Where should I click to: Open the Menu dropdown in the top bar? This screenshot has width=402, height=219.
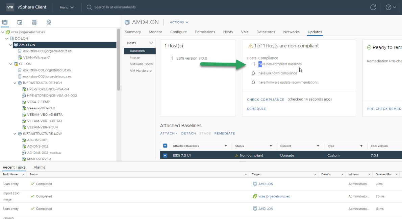[67, 7]
